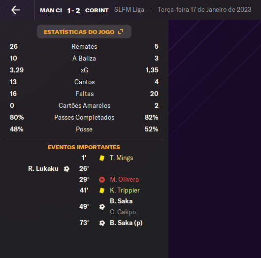Click the MAN CI team name

(51, 10)
